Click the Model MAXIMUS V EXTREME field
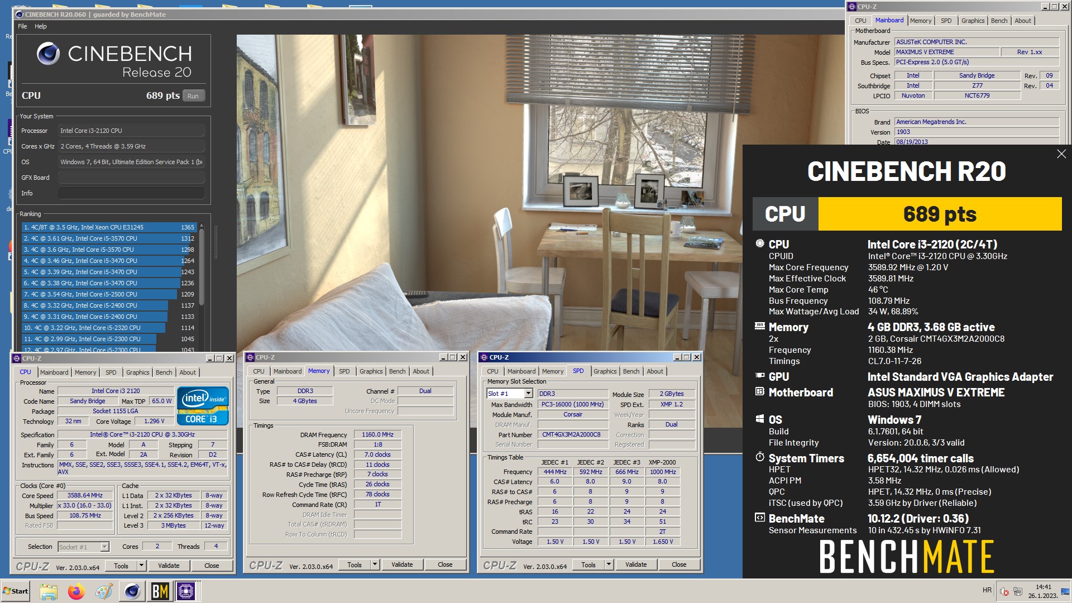 point(947,52)
